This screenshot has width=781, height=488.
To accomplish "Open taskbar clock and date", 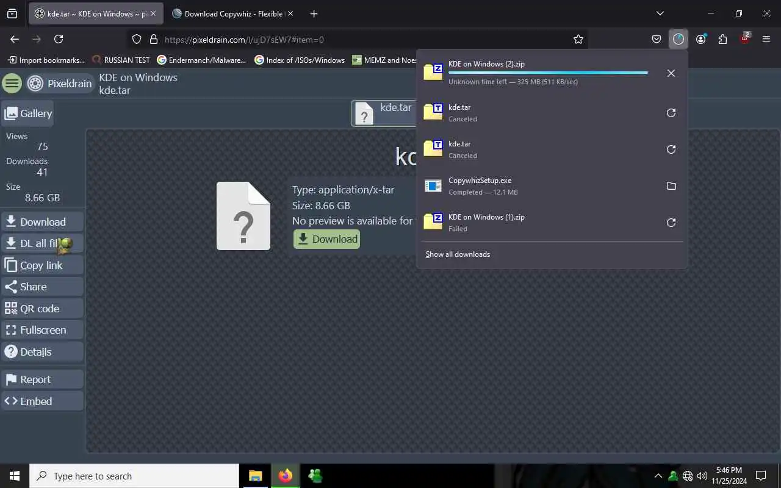I will 729,476.
